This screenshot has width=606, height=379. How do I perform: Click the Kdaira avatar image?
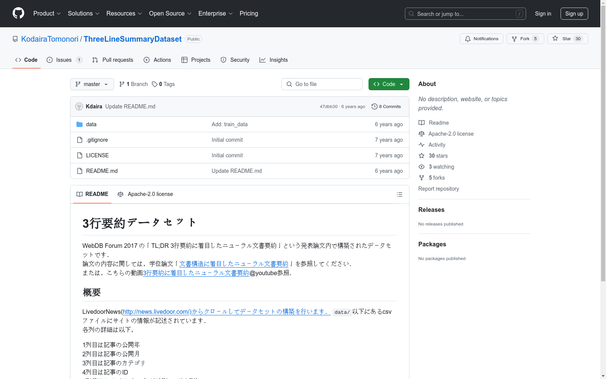[79, 106]
